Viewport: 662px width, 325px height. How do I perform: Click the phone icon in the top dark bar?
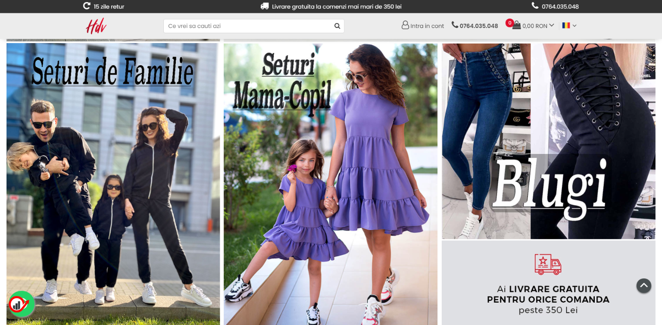535,6
